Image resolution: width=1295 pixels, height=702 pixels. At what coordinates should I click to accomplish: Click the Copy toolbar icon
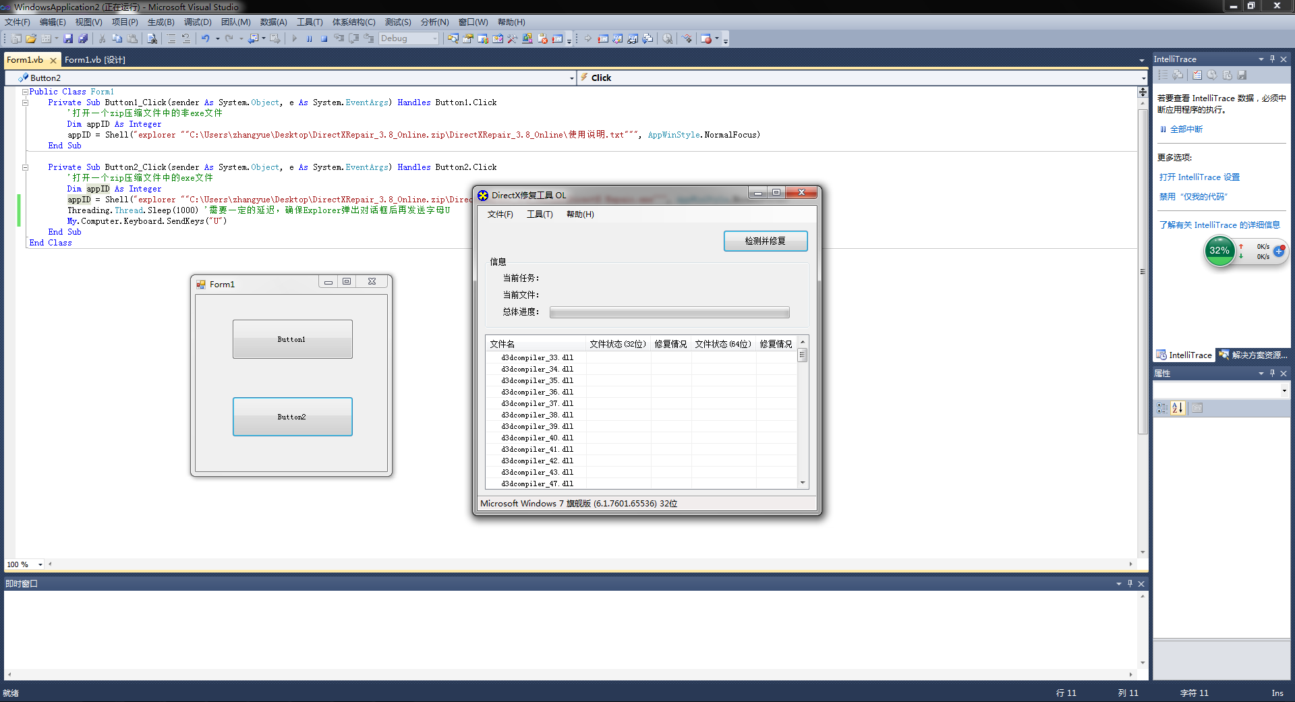pos(117,38)
